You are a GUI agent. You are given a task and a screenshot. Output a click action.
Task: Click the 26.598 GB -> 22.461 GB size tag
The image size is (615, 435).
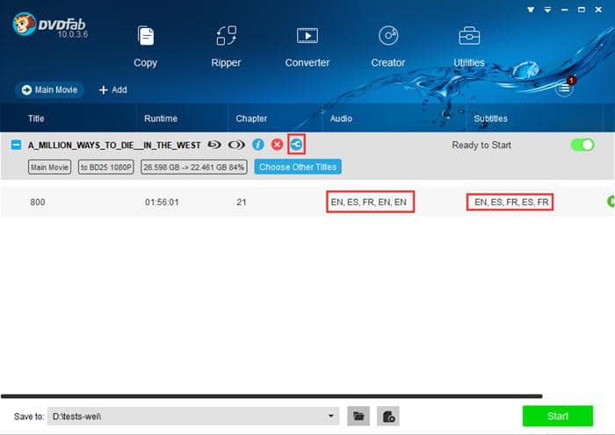click(x=194, y=168)
